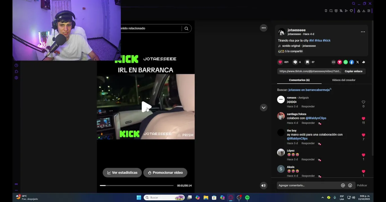Image resolution: width=386 pixels, height=202 pixels.
Task: Show hidden tray icons chevron
Action: point(322,198)
